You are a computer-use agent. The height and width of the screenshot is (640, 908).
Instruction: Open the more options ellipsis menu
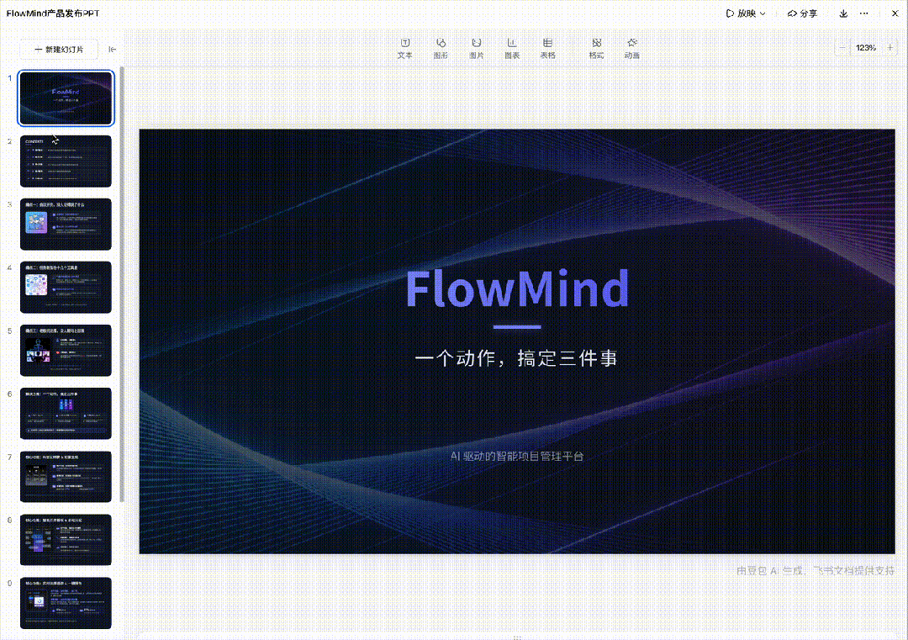coord(863,13)
